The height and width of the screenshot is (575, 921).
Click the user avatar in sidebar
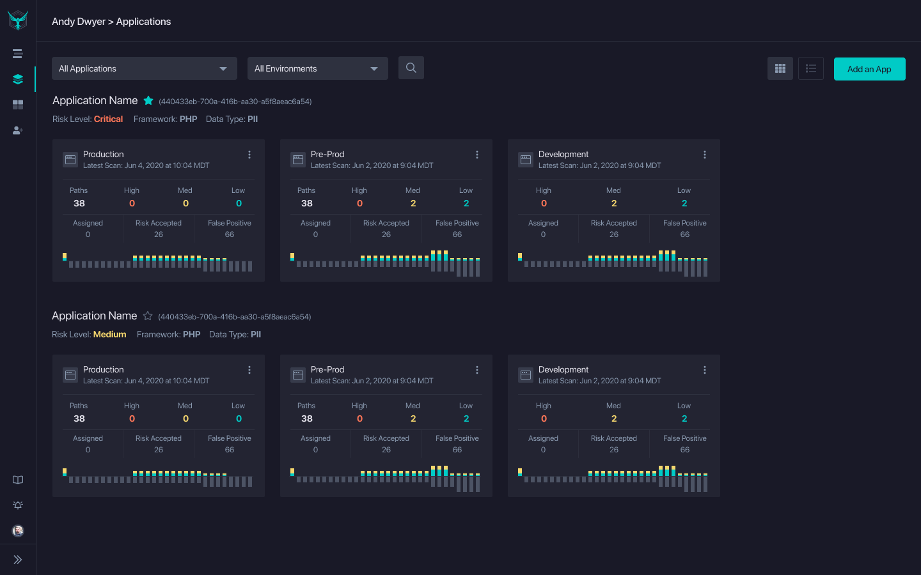18,530
